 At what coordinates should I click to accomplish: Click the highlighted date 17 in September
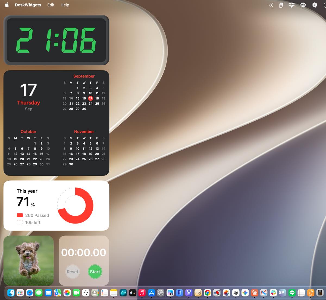90,98
